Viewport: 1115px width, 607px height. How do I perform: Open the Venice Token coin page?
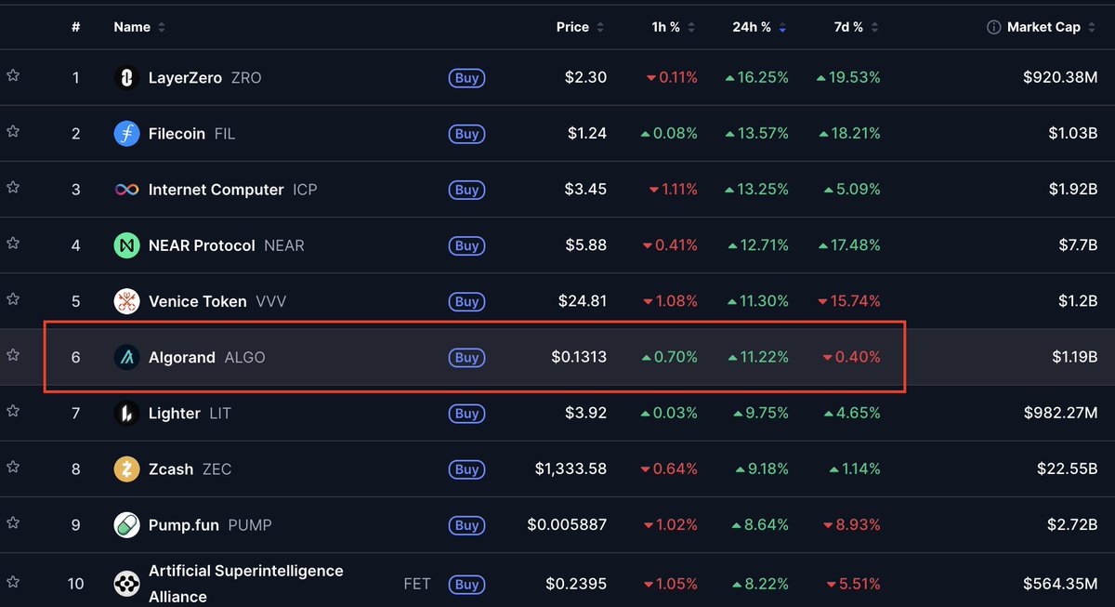tap(198, 301)
